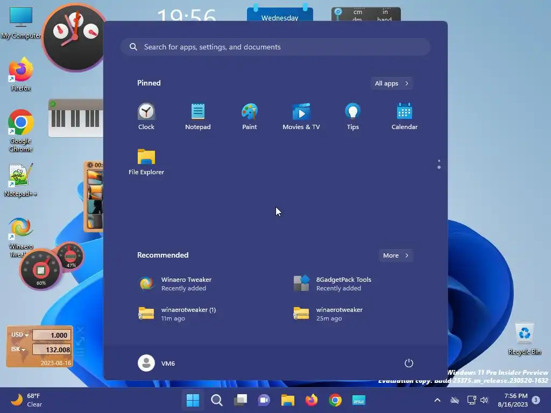Launch Firefox from taskbar
551x413 pixels.
click(x=312, y=400)
